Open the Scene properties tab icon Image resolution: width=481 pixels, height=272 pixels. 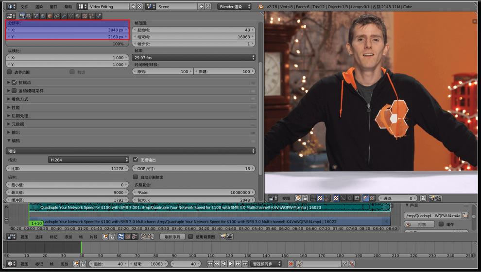[x=36, y=16]
